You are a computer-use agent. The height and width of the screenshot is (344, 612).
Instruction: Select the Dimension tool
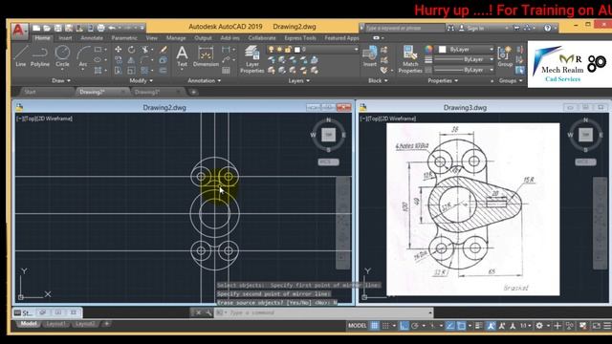click(x=206, y=55)
